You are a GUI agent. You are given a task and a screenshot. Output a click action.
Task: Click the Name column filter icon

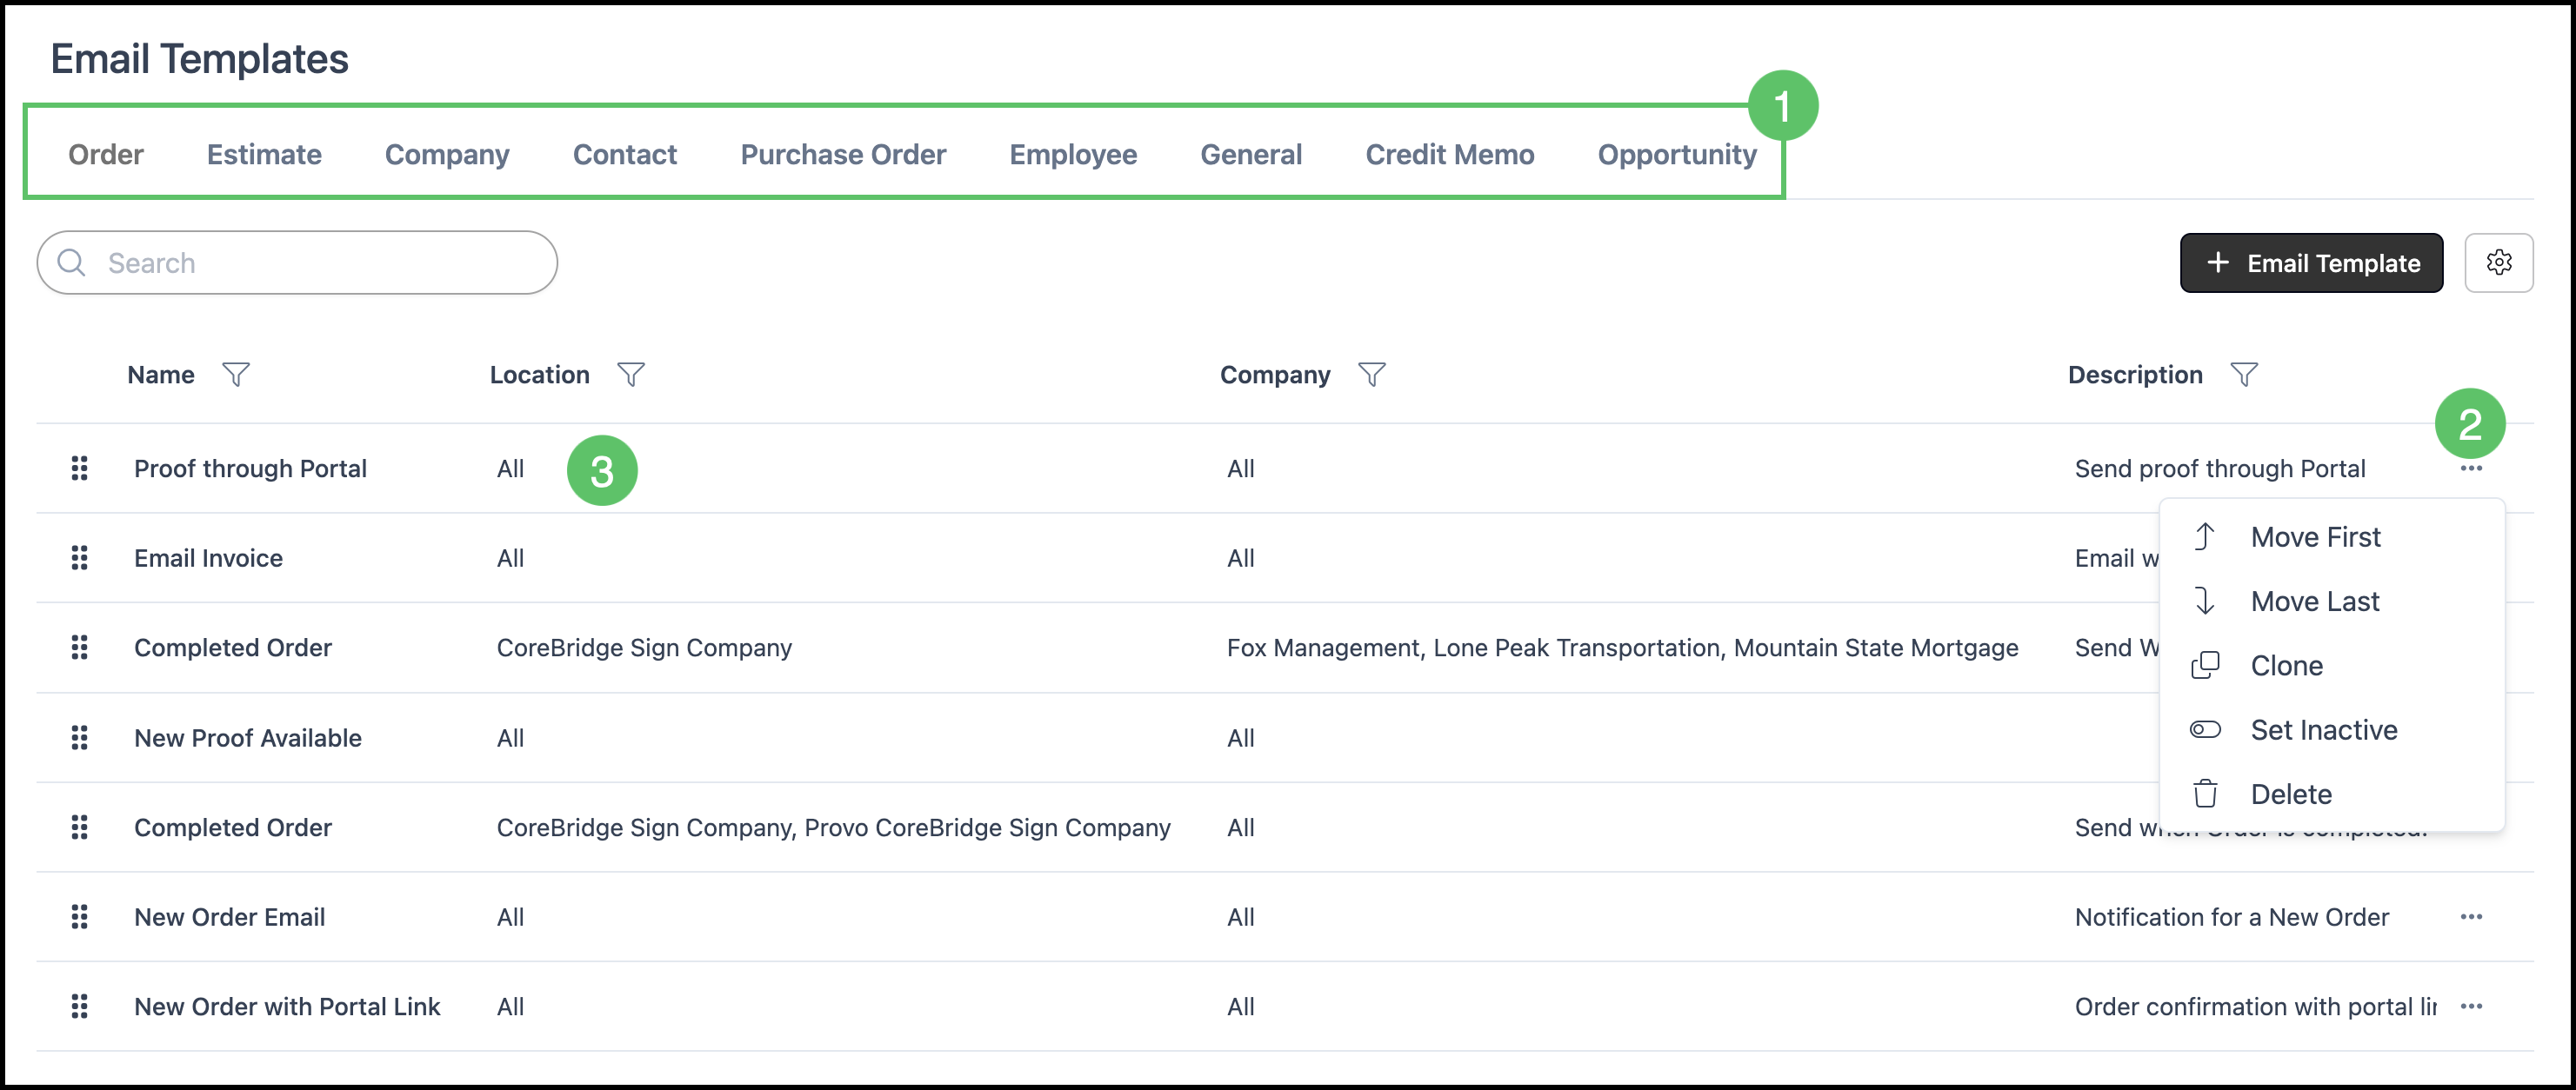(x=236, y=375)
